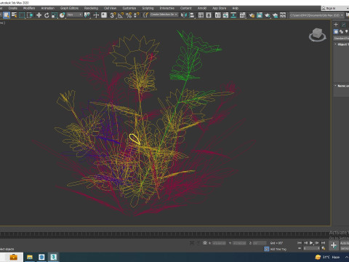Activate the Select and Rotate tool
The image size is (349, 262).
[47, 15]
